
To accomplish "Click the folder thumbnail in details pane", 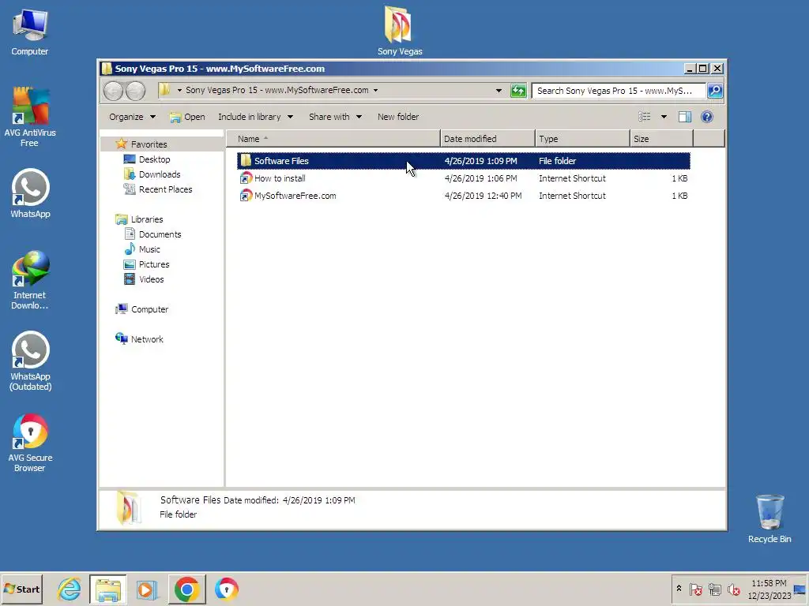I will click(129, 507).
